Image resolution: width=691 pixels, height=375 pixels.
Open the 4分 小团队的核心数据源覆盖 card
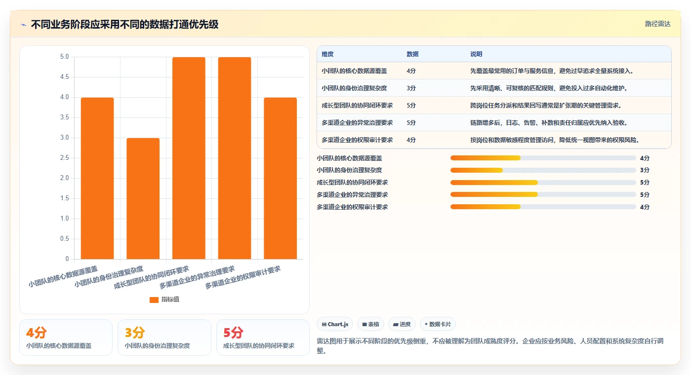(66, 337)
